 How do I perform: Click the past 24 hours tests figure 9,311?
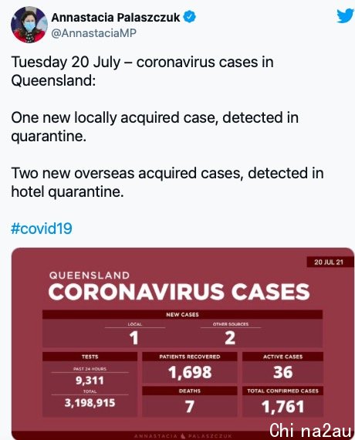coord(90,381)
